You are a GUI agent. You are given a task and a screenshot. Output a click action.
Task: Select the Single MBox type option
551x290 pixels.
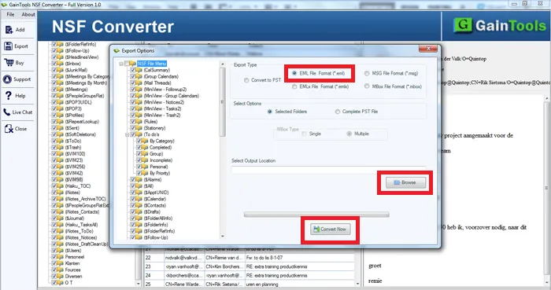[305, 134]
